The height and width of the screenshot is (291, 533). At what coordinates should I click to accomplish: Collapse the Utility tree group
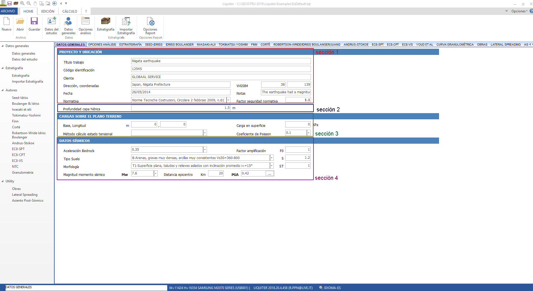pyautogui.click(x=3, y=181)
